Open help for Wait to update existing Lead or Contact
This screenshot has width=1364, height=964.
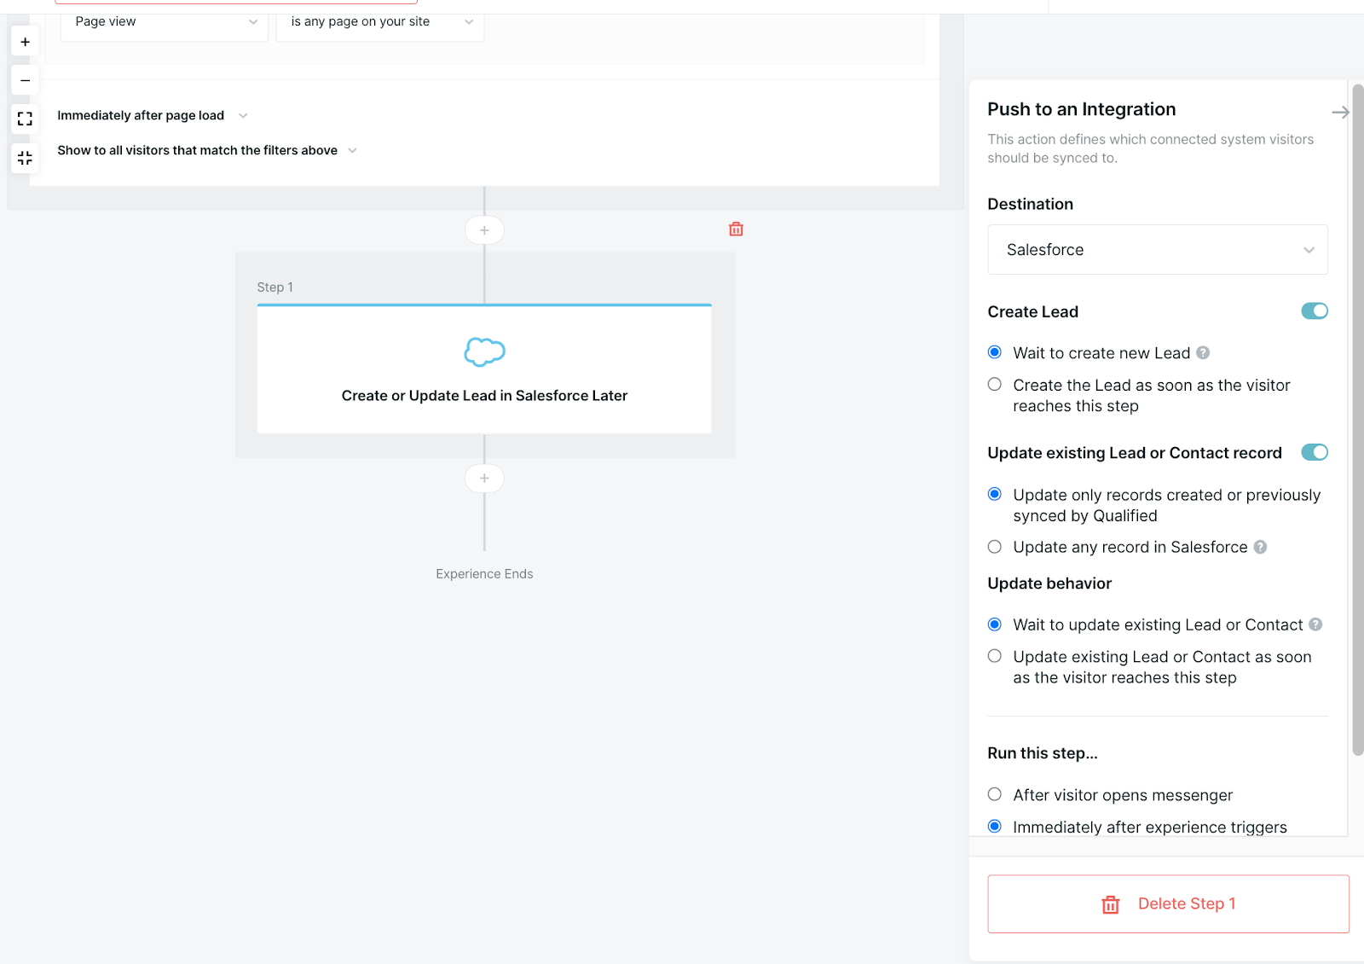coord(1315,624)
